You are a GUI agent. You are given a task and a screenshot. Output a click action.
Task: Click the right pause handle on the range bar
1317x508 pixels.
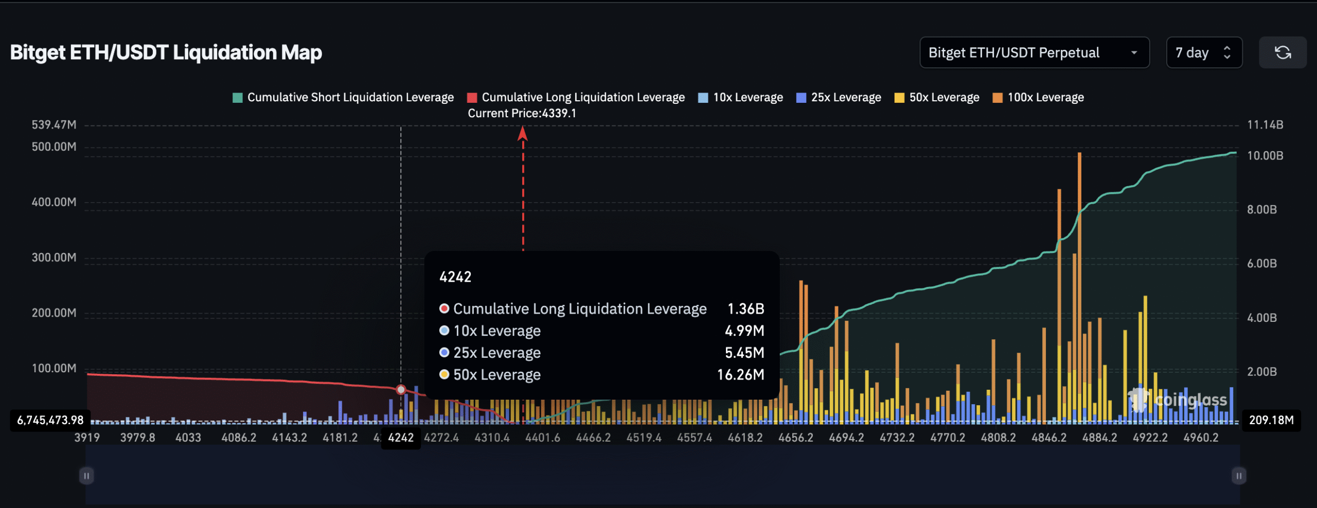click(1238, 476)
